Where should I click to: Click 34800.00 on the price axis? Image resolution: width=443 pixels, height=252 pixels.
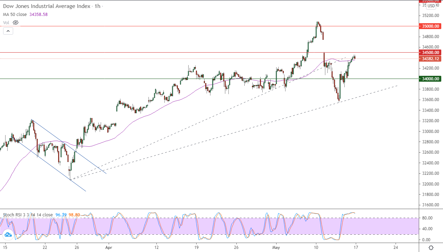pyautogui.click(x=430, y=37)
